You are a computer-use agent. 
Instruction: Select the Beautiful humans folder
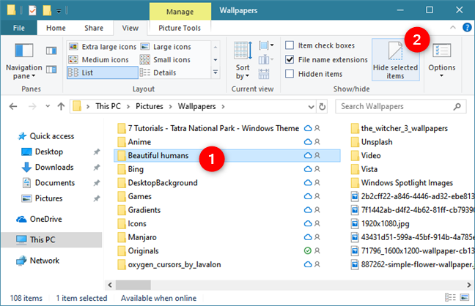227,156
